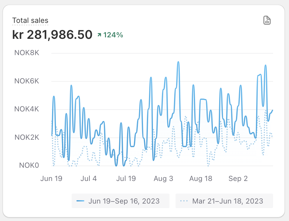The height and width of the screenshot is (221, 289).
Task: Click the 124% change percentage
Action: coord(113,35)
